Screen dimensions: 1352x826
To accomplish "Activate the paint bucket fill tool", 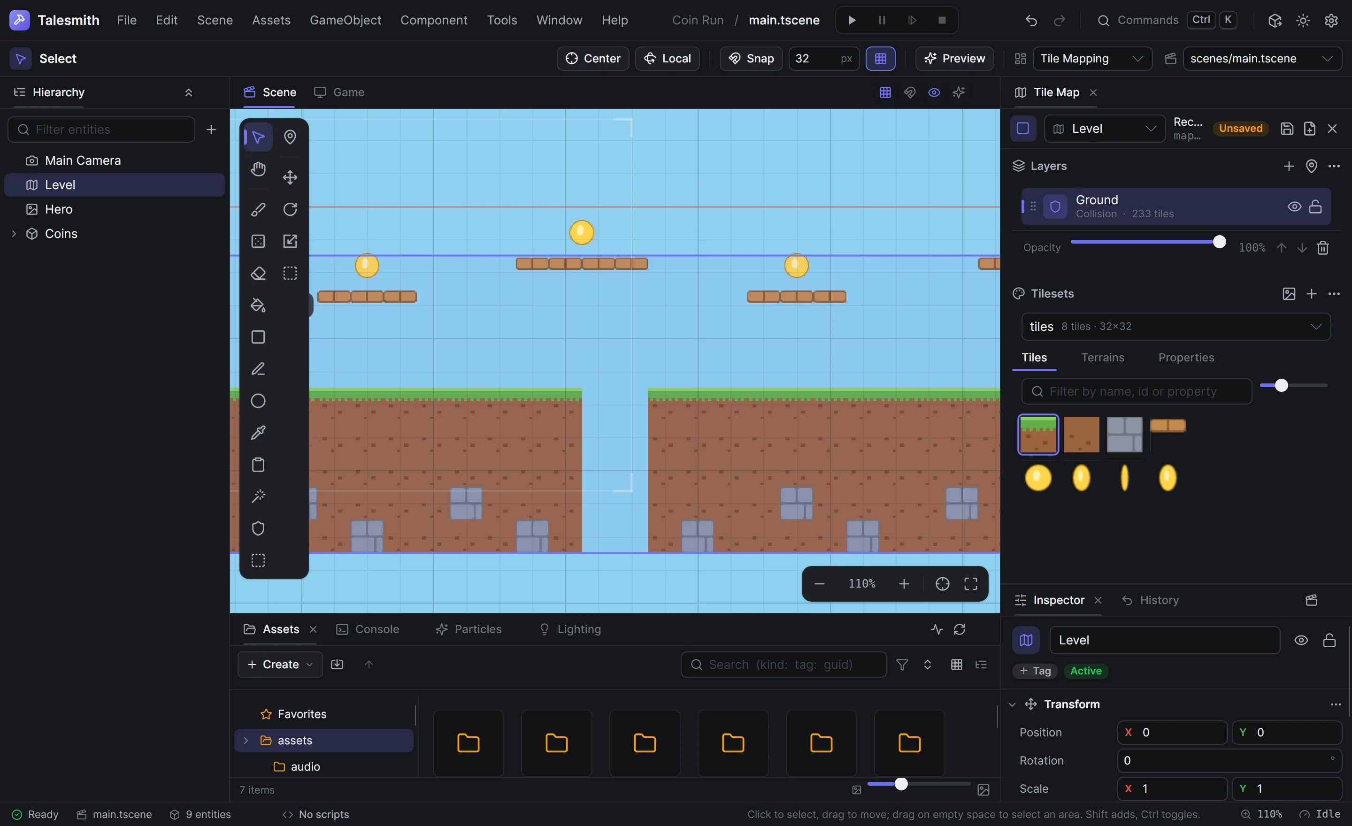I will [258, 305].
